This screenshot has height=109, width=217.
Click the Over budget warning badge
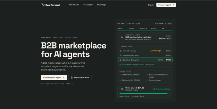click(x=156, y=51)
